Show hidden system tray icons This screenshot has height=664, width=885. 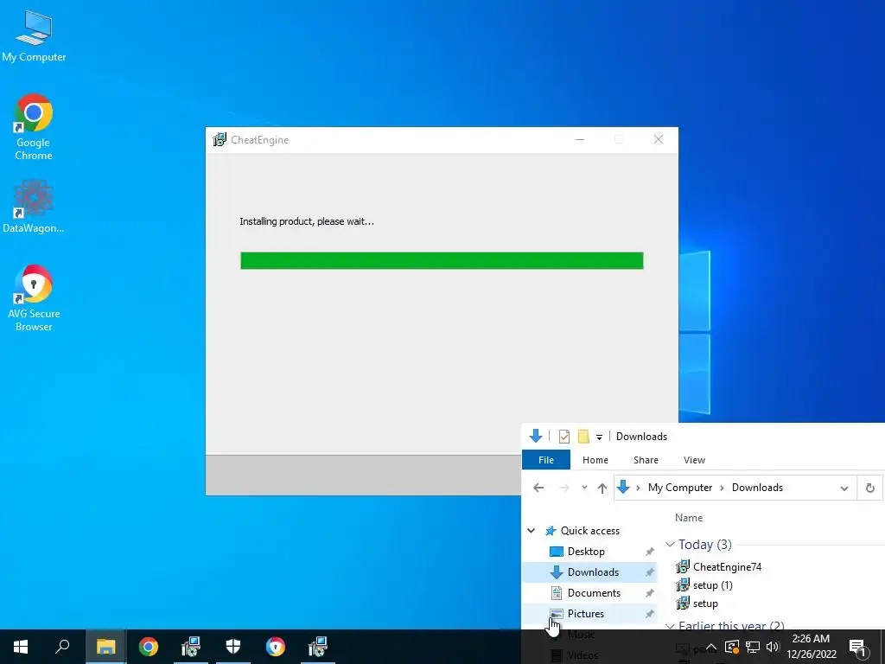[x=711, y=647]
